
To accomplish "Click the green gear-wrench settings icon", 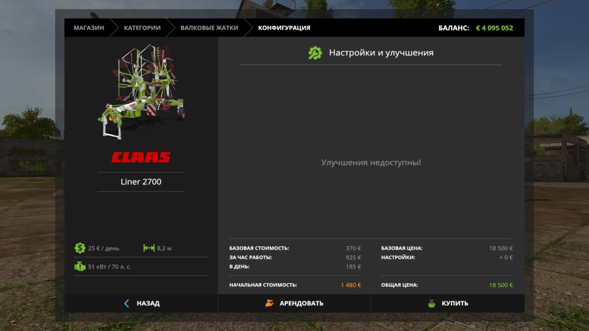I will click(315, 53).
